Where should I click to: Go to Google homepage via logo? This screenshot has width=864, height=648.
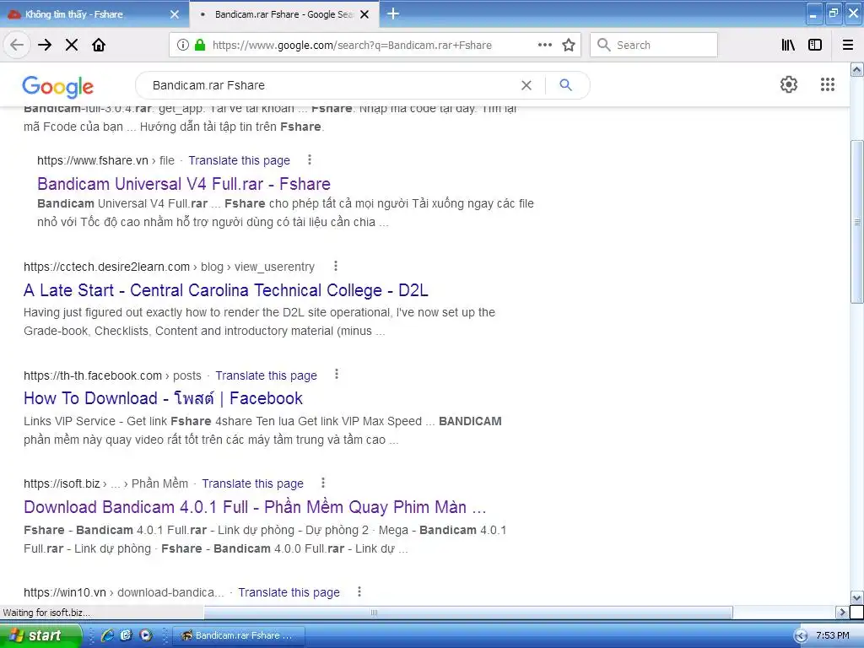pos(58,86)
